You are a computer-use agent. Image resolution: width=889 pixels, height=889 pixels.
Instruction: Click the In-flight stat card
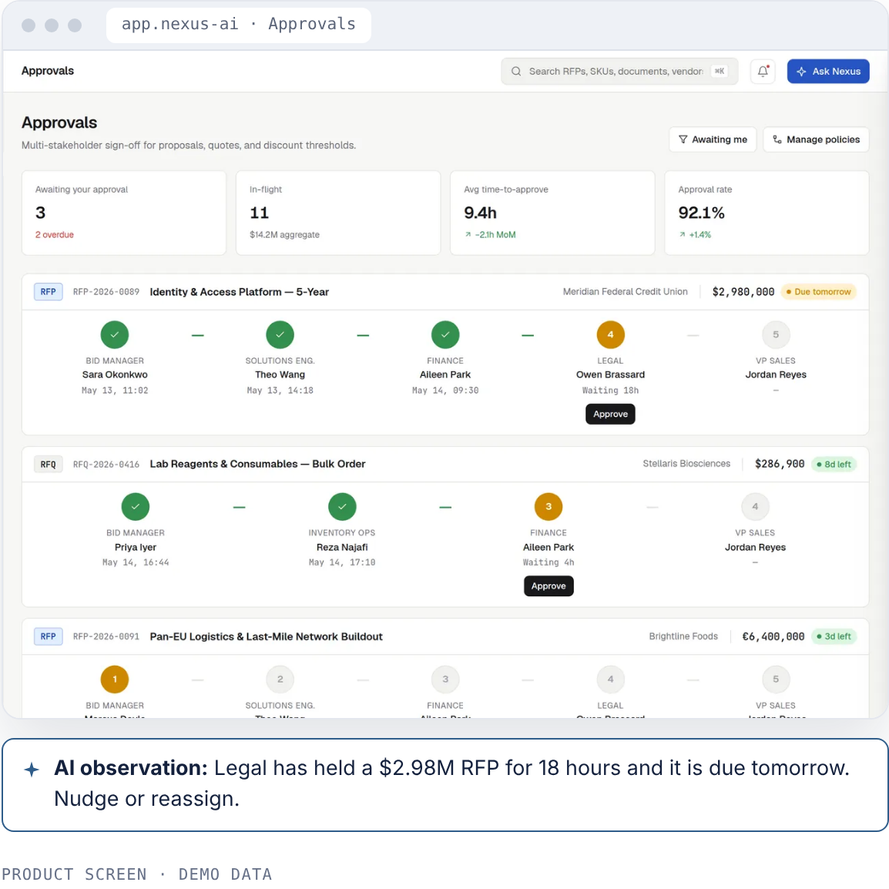click(338, 213)
